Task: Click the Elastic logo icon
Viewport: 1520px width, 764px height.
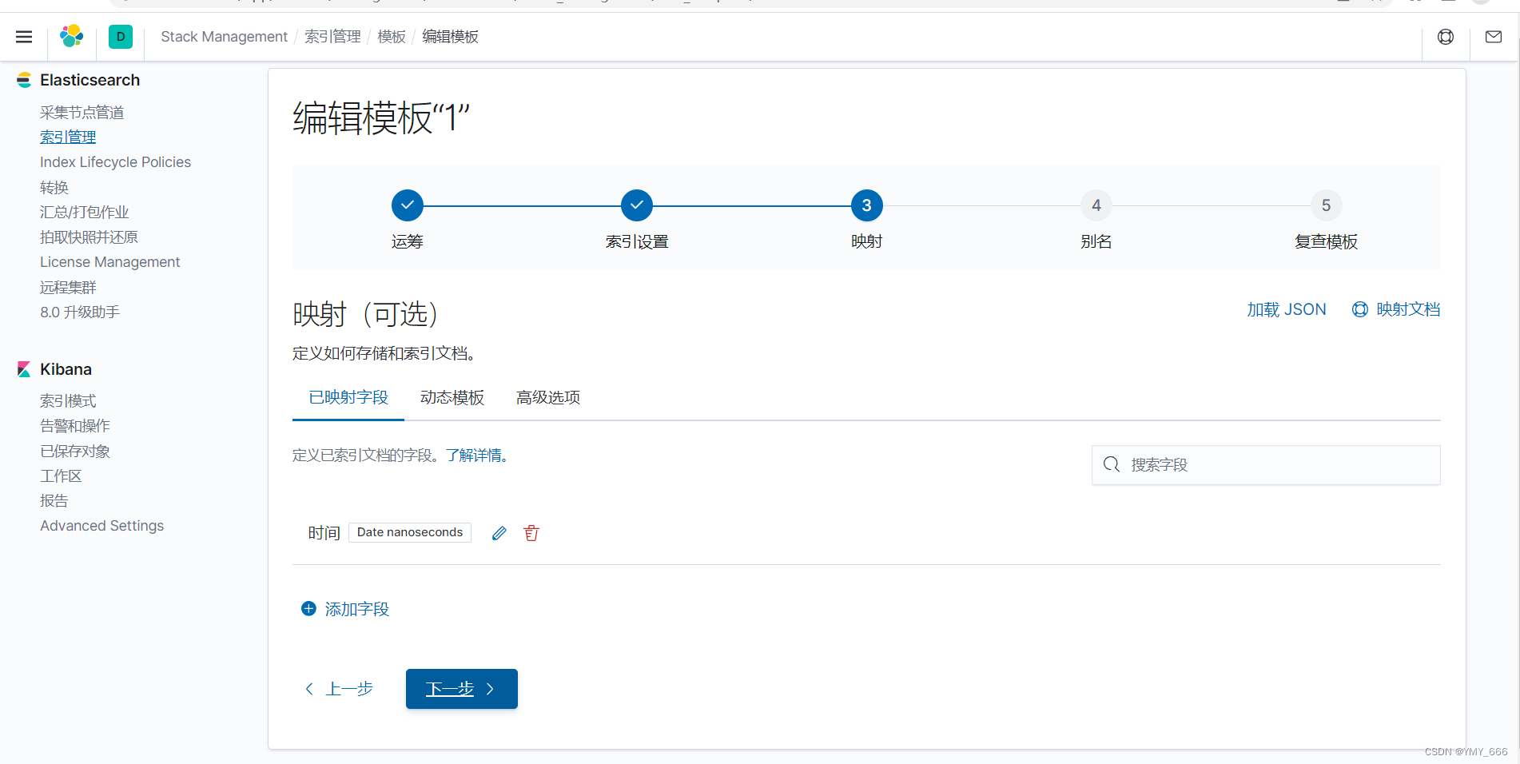Action: (x=72, y=37)
